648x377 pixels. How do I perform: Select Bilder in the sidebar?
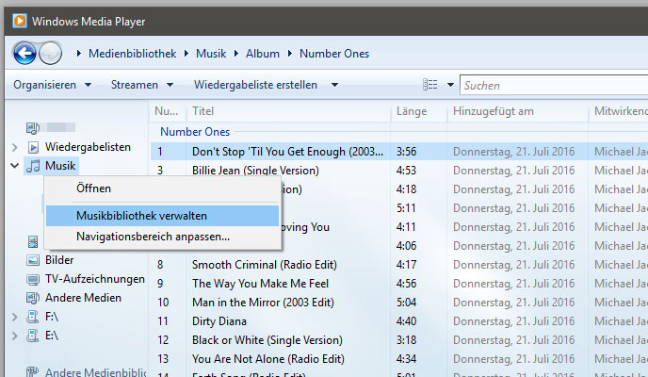[59, 260]
